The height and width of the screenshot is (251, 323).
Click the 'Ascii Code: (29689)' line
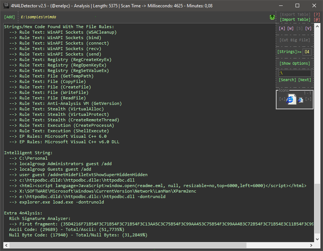click(67, 229)
